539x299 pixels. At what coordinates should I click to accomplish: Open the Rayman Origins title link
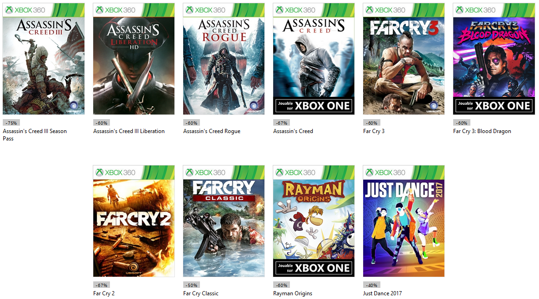pyautogui.click(x=293, y=293)
